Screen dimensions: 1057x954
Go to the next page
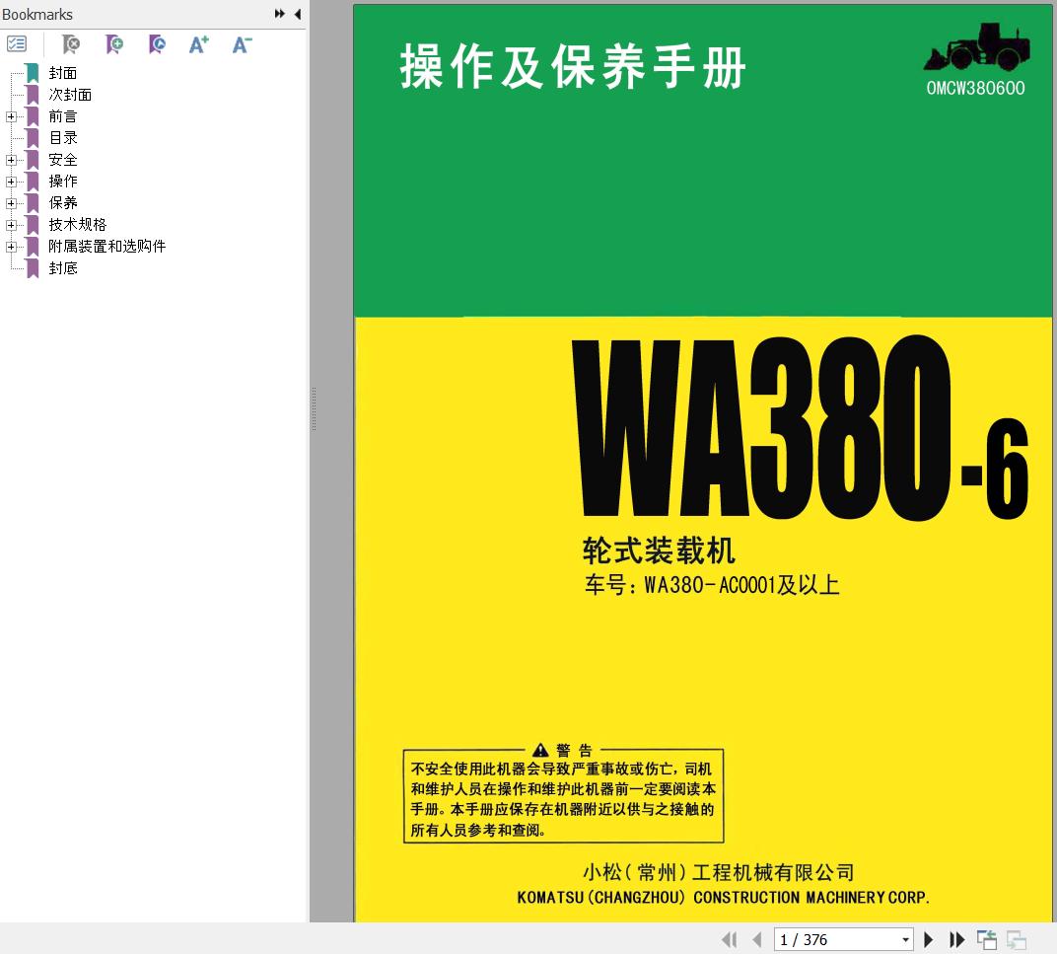[928, 939]
